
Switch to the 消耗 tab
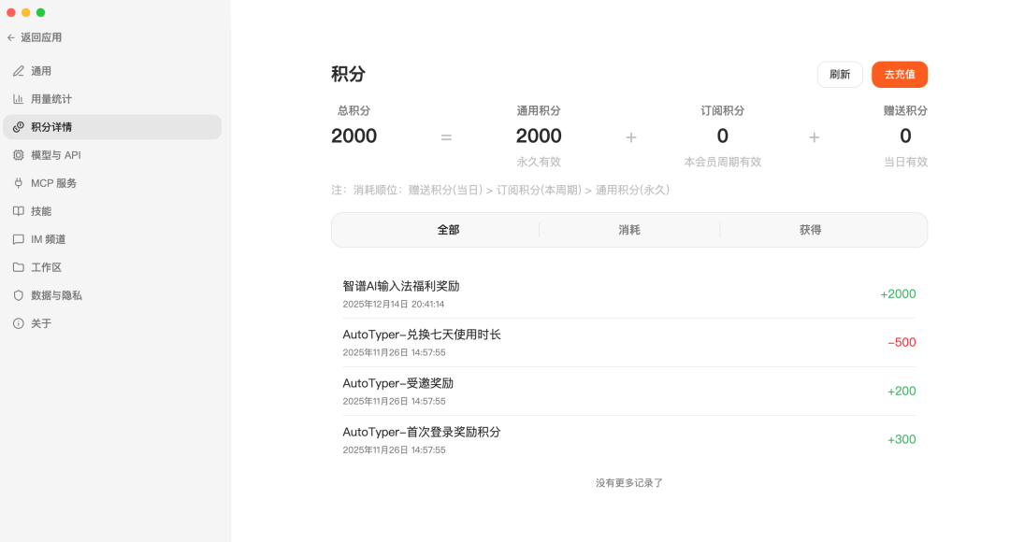629,229
